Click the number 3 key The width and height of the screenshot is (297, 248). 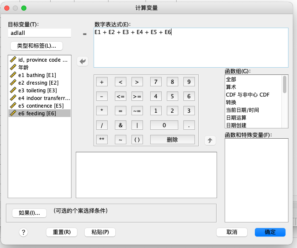click(x=189, y=111)
